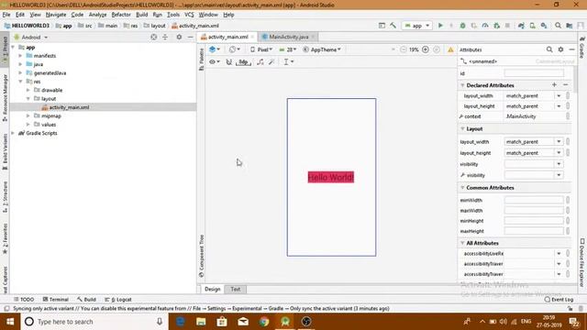The width and height of the screenshot is (587, 330).
Task: Switch to the MainActivity.java tab
Action: pos(288,37)
